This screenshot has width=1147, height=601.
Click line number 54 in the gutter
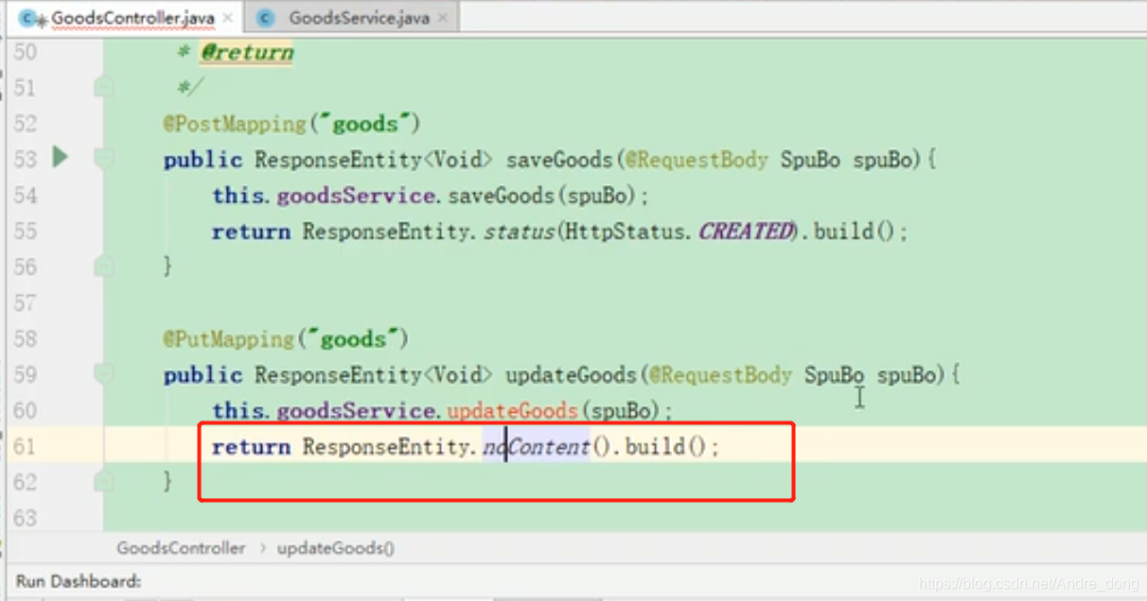(25, 196)
